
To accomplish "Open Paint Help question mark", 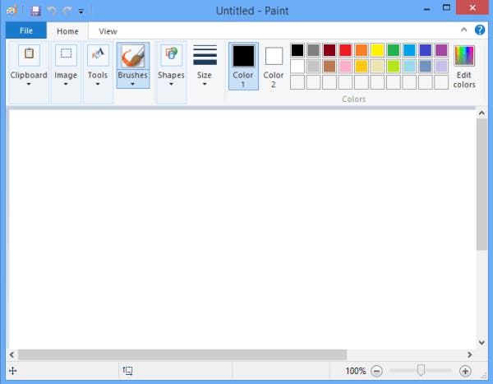I will (x=480, y=30).
